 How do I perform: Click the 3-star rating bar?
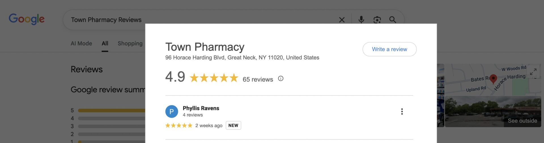tap(112, 126)
